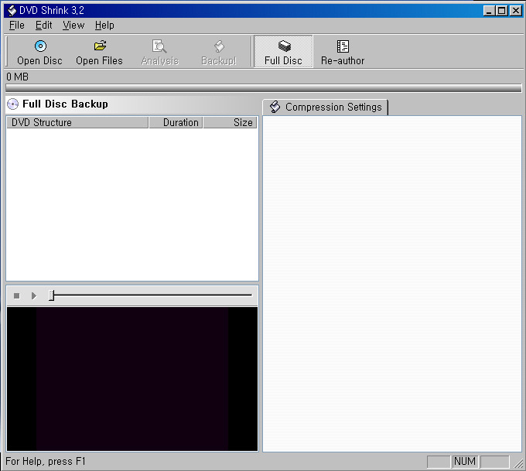526x471 pixels.
Task: Close the DVD Shrink window
Action: point(516,11)
